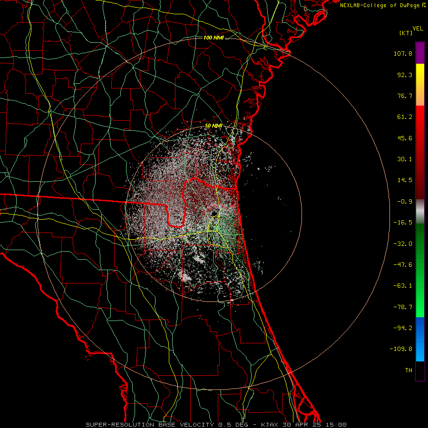
Task: Click the black radar site dot at KJAX
Action: (x=214, y=213)
